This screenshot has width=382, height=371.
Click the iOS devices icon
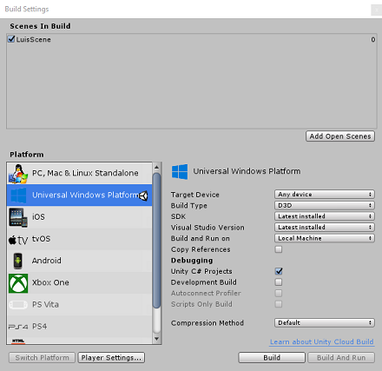[18, 217]
